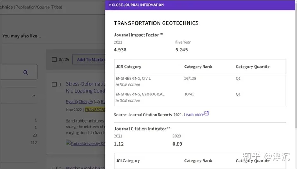
Task: Click the search magnifier icon
Action: coord(26,72)
